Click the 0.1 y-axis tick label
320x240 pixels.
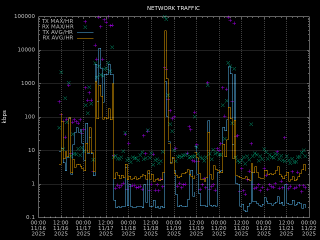coord(29,217)
